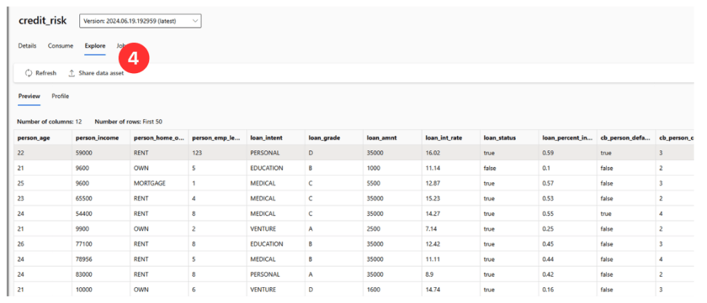Open the Profile sub-tab
This screenshot has height=303, width=707.
point(60,96)
